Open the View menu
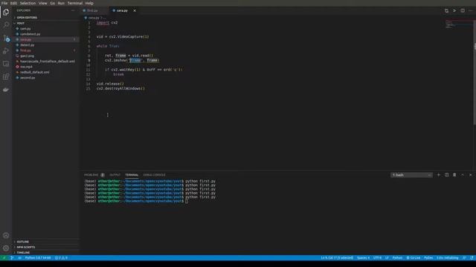Viewport: 476px width, 267px height. (43, 3)
